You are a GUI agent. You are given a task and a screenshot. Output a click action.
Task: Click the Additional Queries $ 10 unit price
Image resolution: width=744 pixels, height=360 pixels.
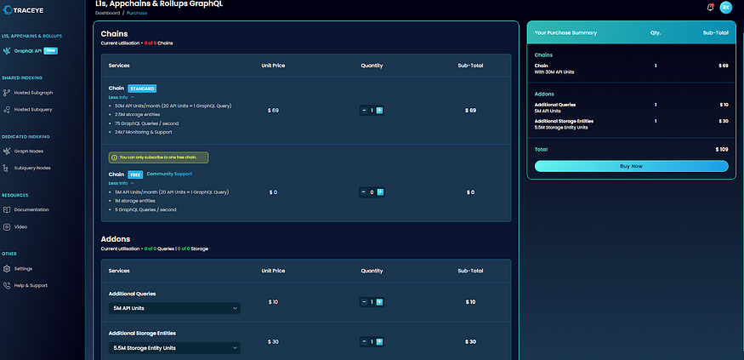pos(273,302)
